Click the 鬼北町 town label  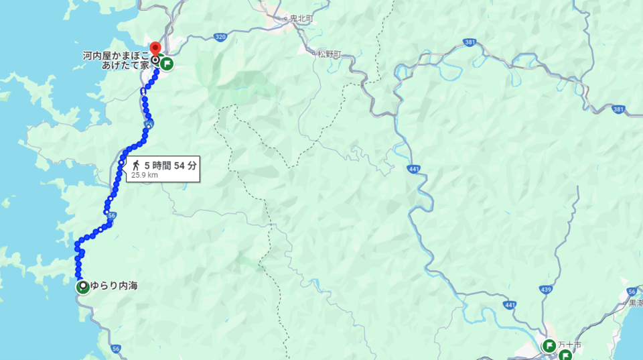pos(302,19)
